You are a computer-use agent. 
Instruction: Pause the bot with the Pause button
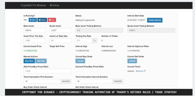tap(42, 20)
